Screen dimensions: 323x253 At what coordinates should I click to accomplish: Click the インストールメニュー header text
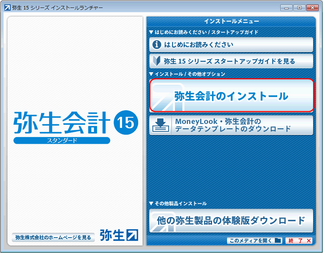231,21
